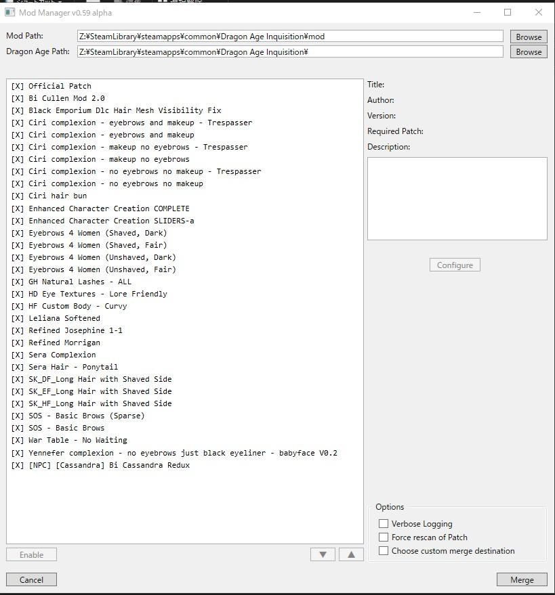Select the Refined Morrigan mod
Screen dimensions: 555x595
point(56,343)
